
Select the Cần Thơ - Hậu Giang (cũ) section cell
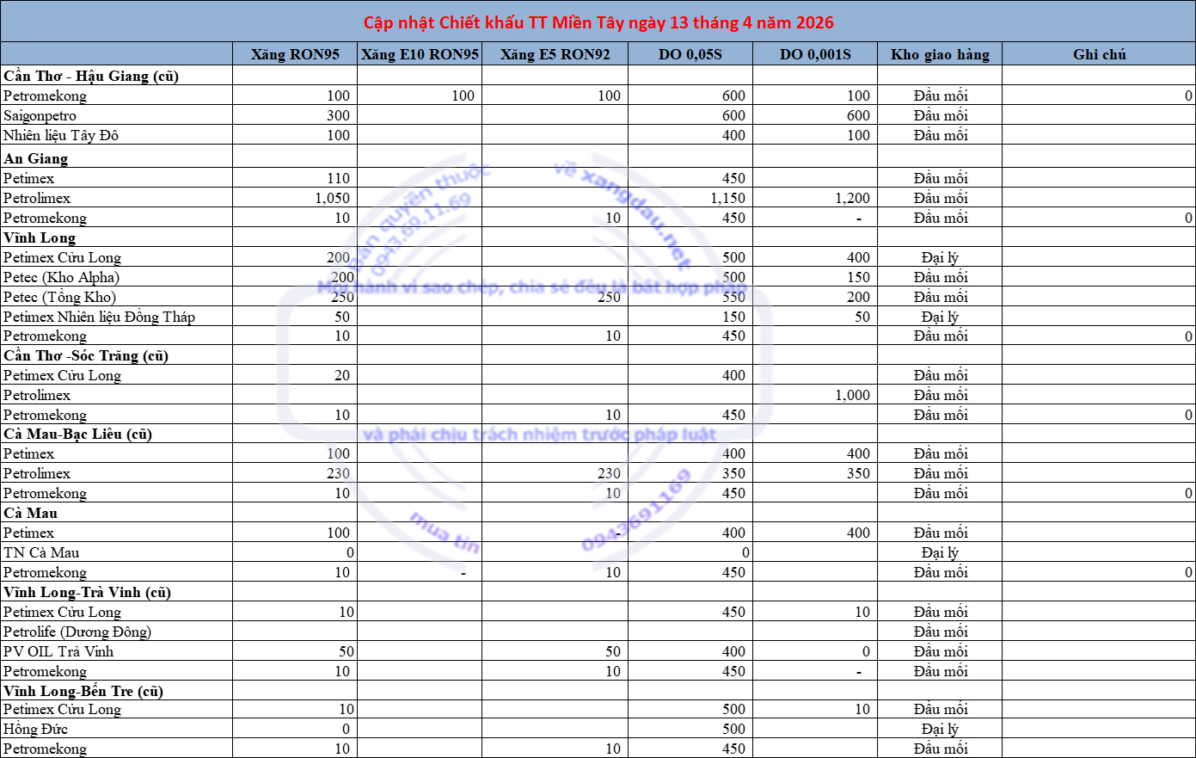click(91, 76)
